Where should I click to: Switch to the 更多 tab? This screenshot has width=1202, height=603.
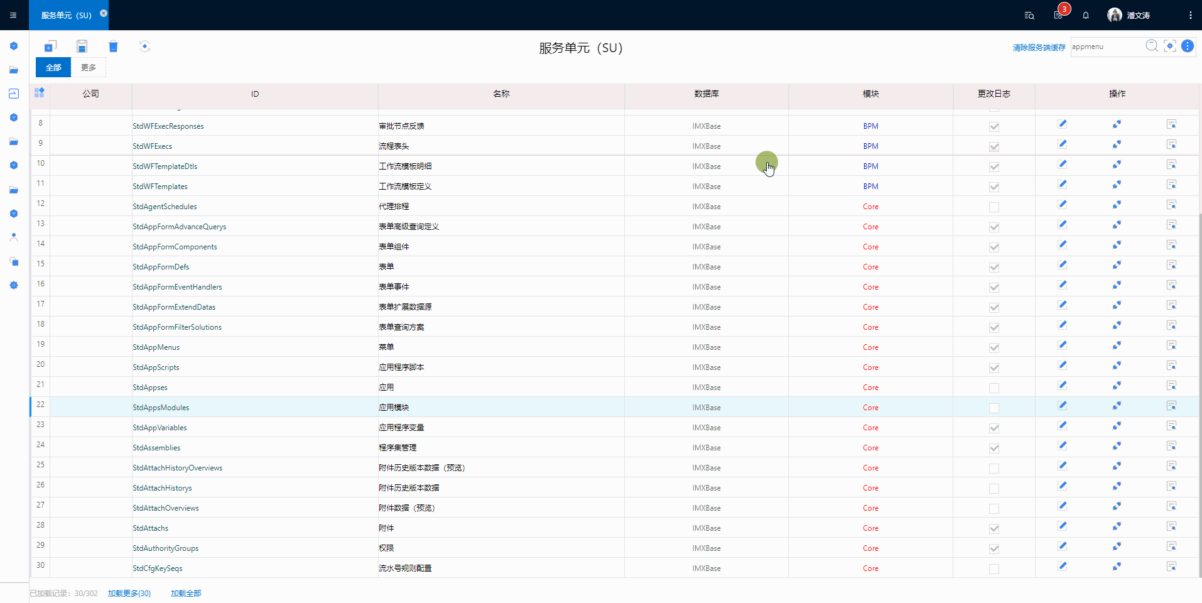click(x=89, y=68)
